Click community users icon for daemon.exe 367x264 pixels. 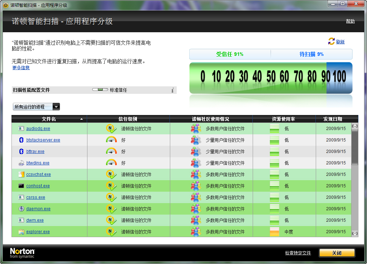196,208
